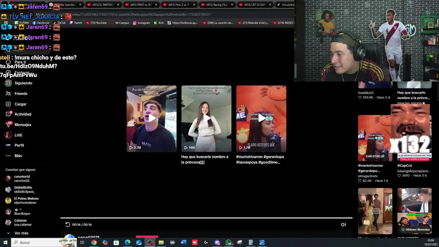Open File Explorer from taskbar
439x247 pixels.
click(161, 243)
